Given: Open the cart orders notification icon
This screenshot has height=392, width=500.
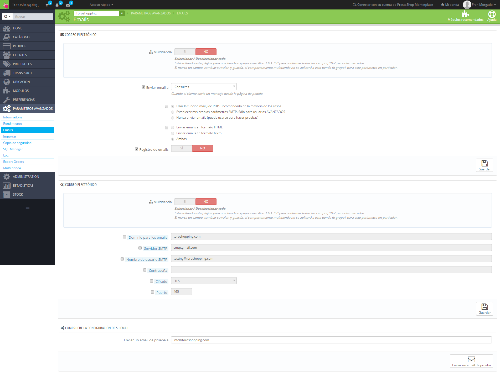Looking at the screenshot, I should (x=47, y=5).
